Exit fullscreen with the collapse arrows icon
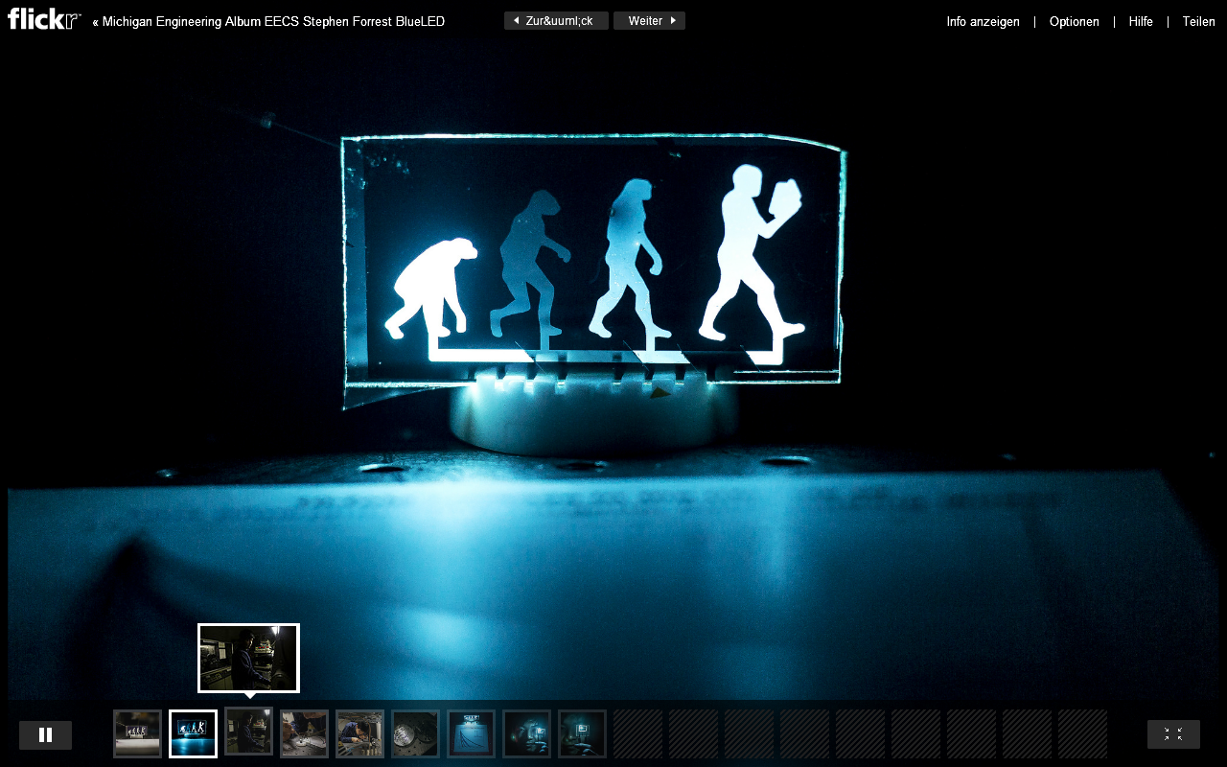1227x767 pixels. [1173, 734]
